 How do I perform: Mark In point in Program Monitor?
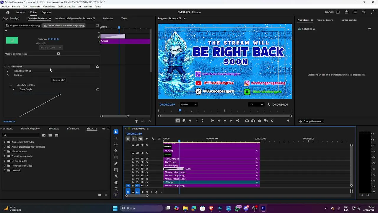click(x=197, y=121)
